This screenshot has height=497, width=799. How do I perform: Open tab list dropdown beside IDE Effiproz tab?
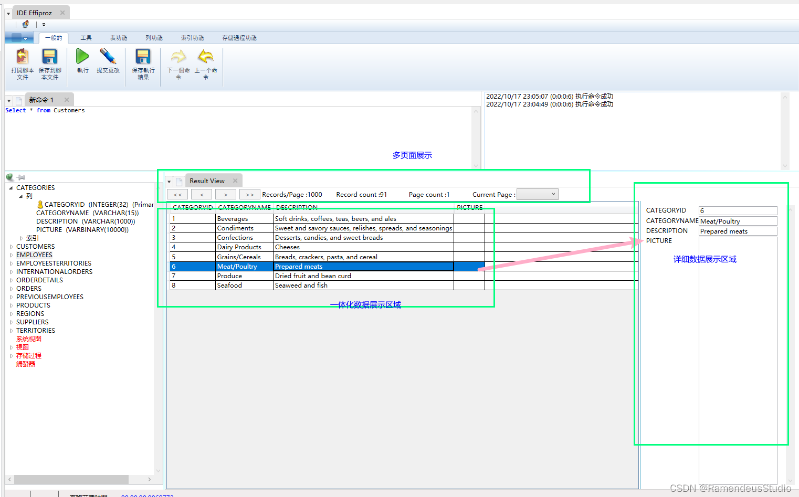[x=8, y=14]
